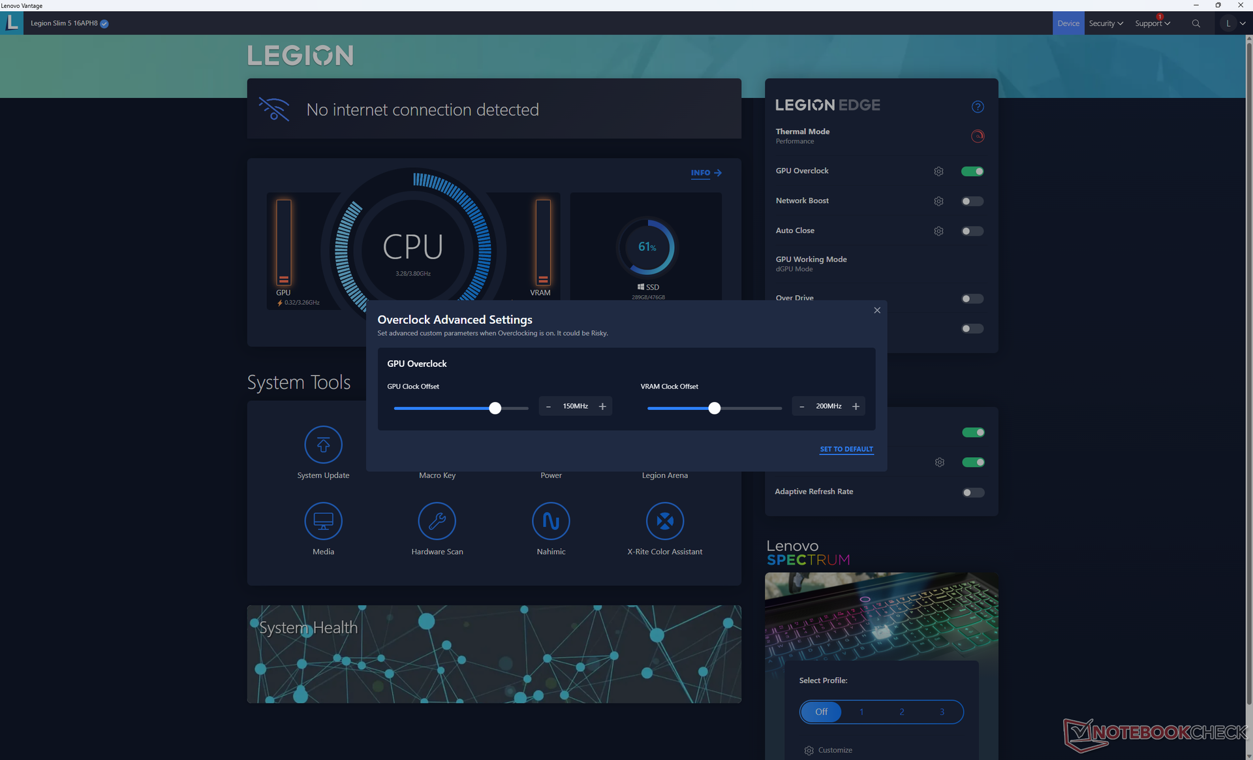Select Spectrum profile 2
This screenshot has height=760, width=1253.
coord(901,712)
